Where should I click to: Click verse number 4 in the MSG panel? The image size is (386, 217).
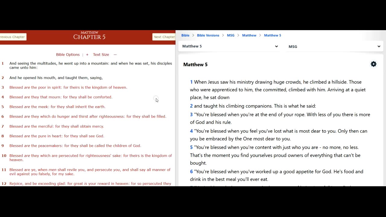pyautogui.click(x=191, y=131)
